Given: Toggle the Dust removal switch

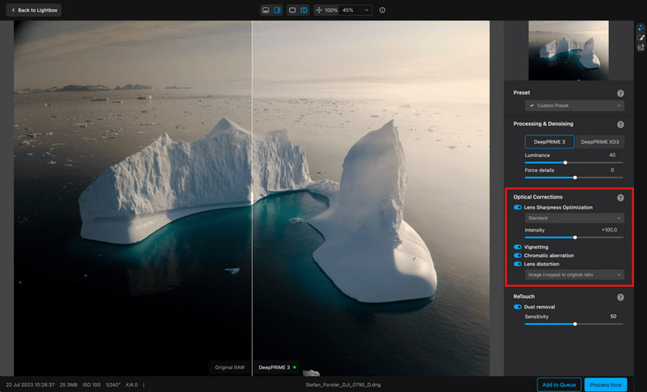Looking at the screenshot, I should coord(518,307).
